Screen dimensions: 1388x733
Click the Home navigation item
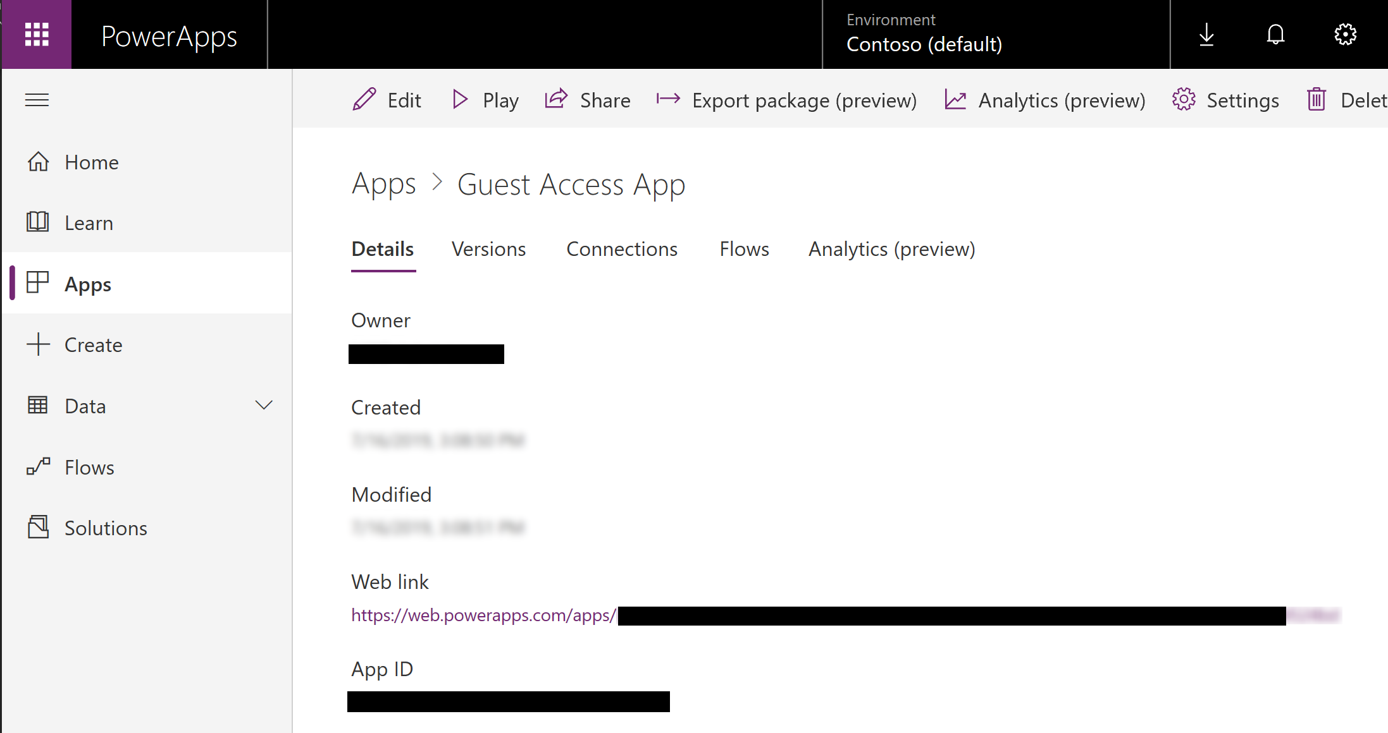tap(91, 162)
